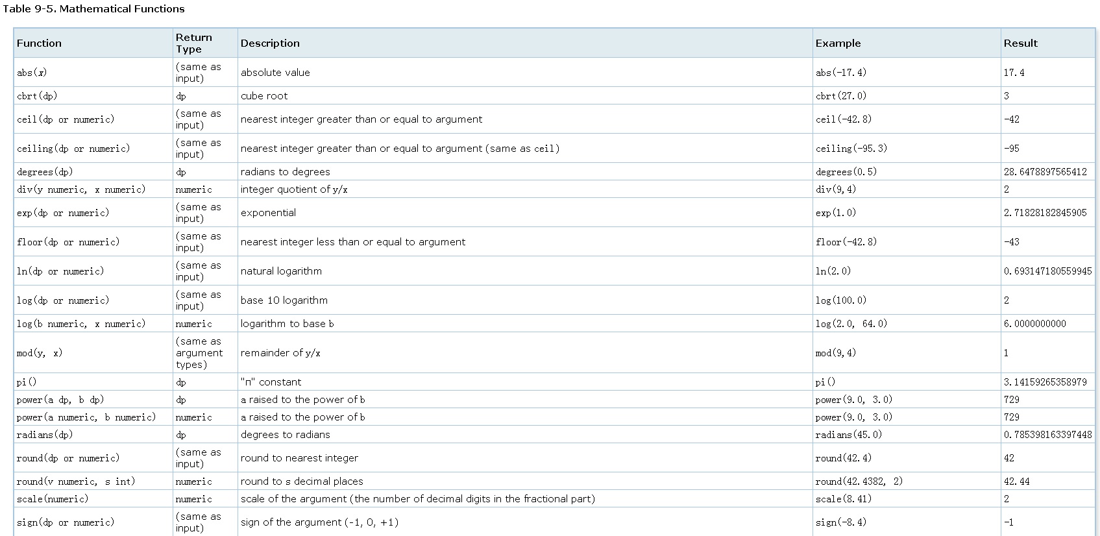This screenshot has height=536, width=1100.
Task: Click the log(b numeric, x numeric) function cell
Action: (x=81, y=324)
